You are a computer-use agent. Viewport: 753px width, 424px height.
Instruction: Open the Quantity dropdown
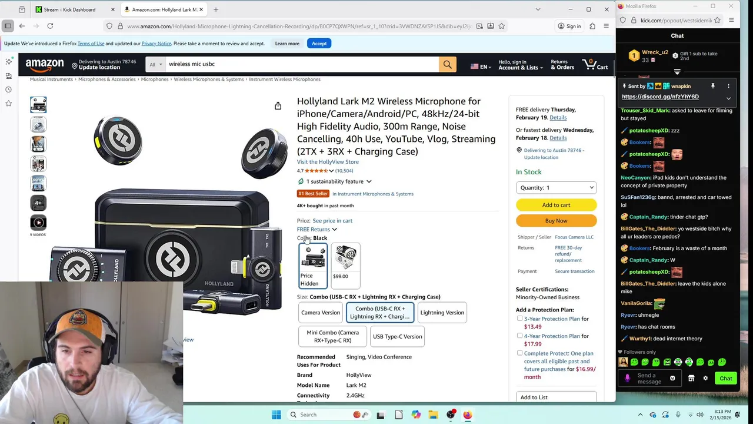pyautogui.click(x=556, y=188)
